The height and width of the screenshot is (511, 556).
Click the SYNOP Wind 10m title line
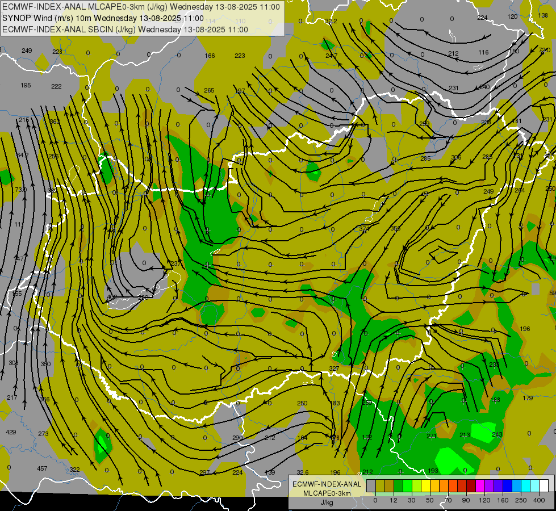(x=103, y=18)
